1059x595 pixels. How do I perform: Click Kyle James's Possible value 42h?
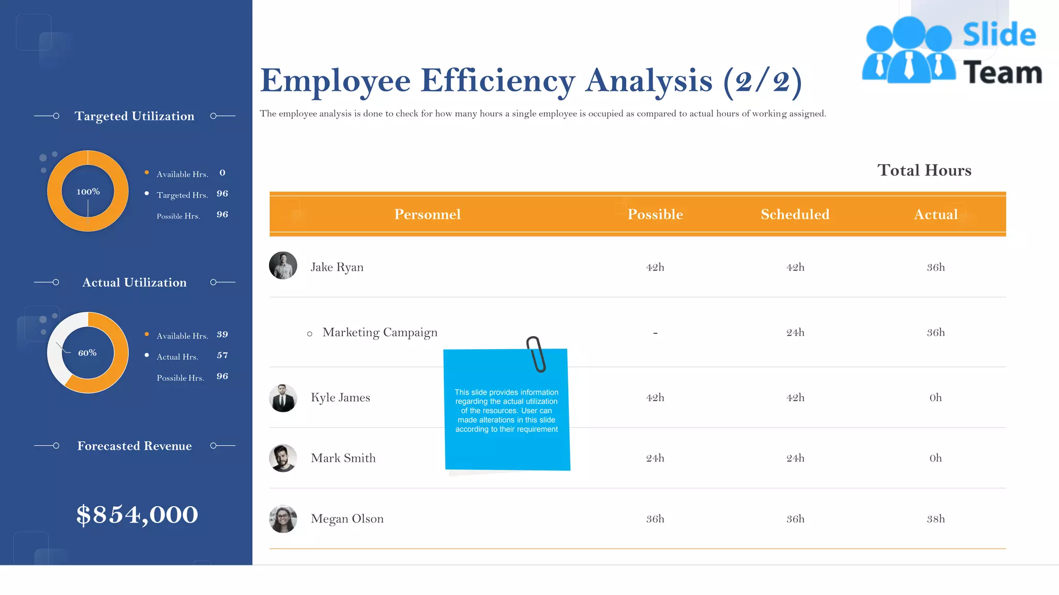655,398
